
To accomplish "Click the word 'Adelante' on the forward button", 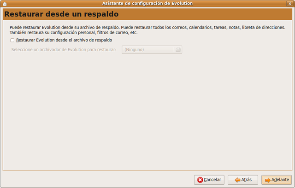I will 280,180.
